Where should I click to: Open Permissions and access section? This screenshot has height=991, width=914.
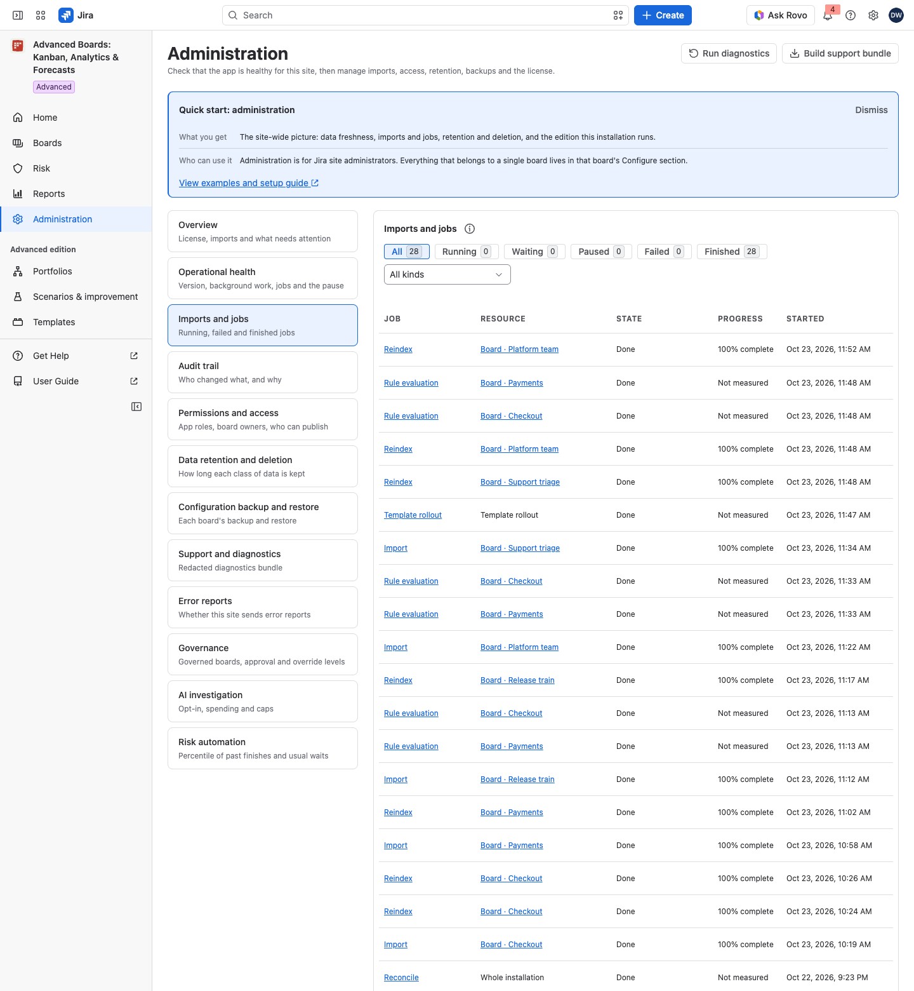263,419
